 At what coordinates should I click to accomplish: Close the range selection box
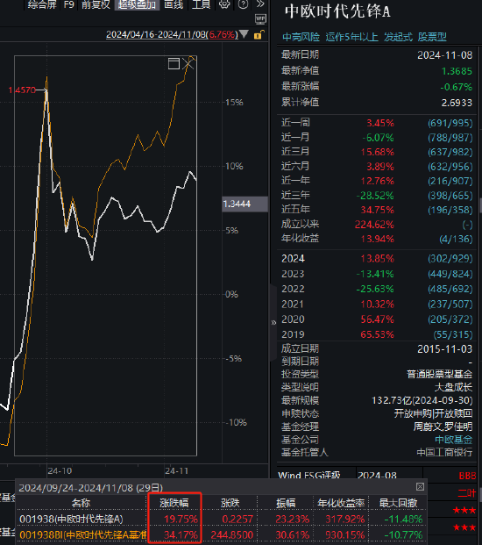point(188,63)
